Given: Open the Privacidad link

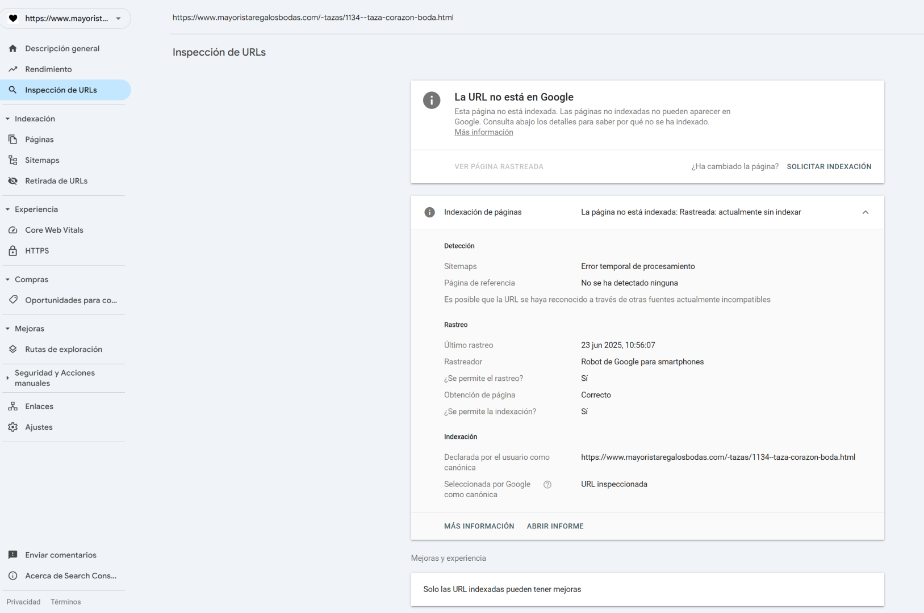Looking at the screenshot, I should (x=23, y=602).
